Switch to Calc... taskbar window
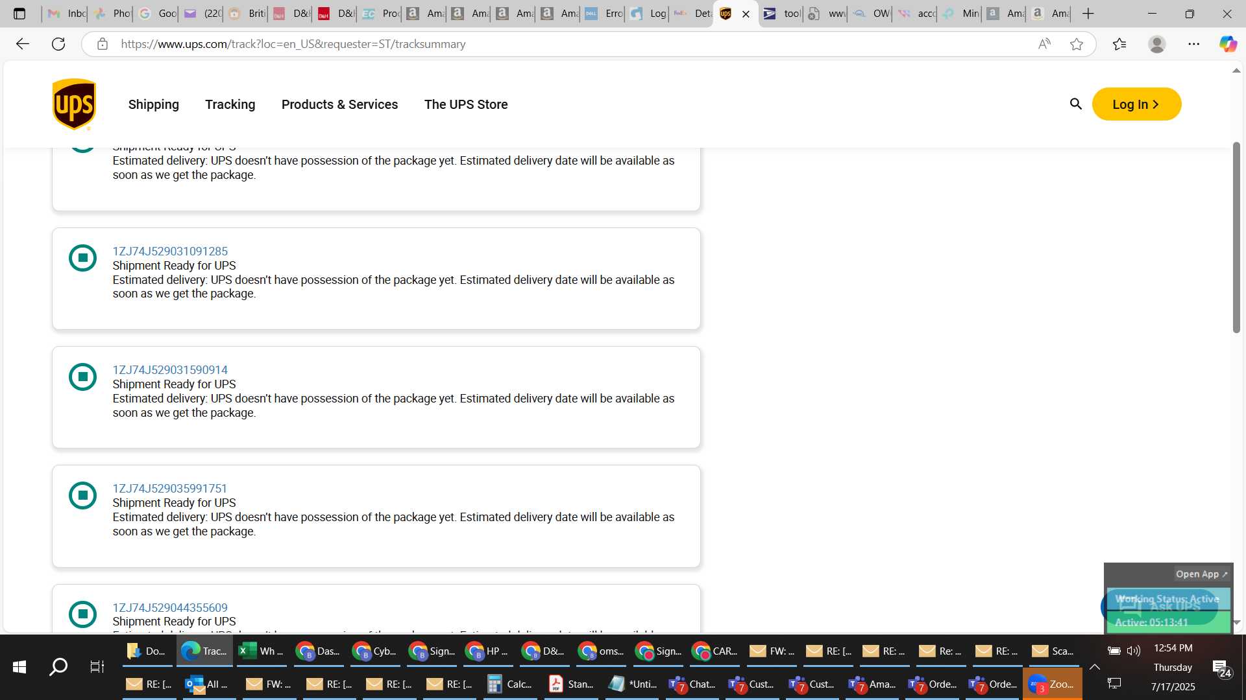Screen dimensions: 1246x700 point(510,684)
